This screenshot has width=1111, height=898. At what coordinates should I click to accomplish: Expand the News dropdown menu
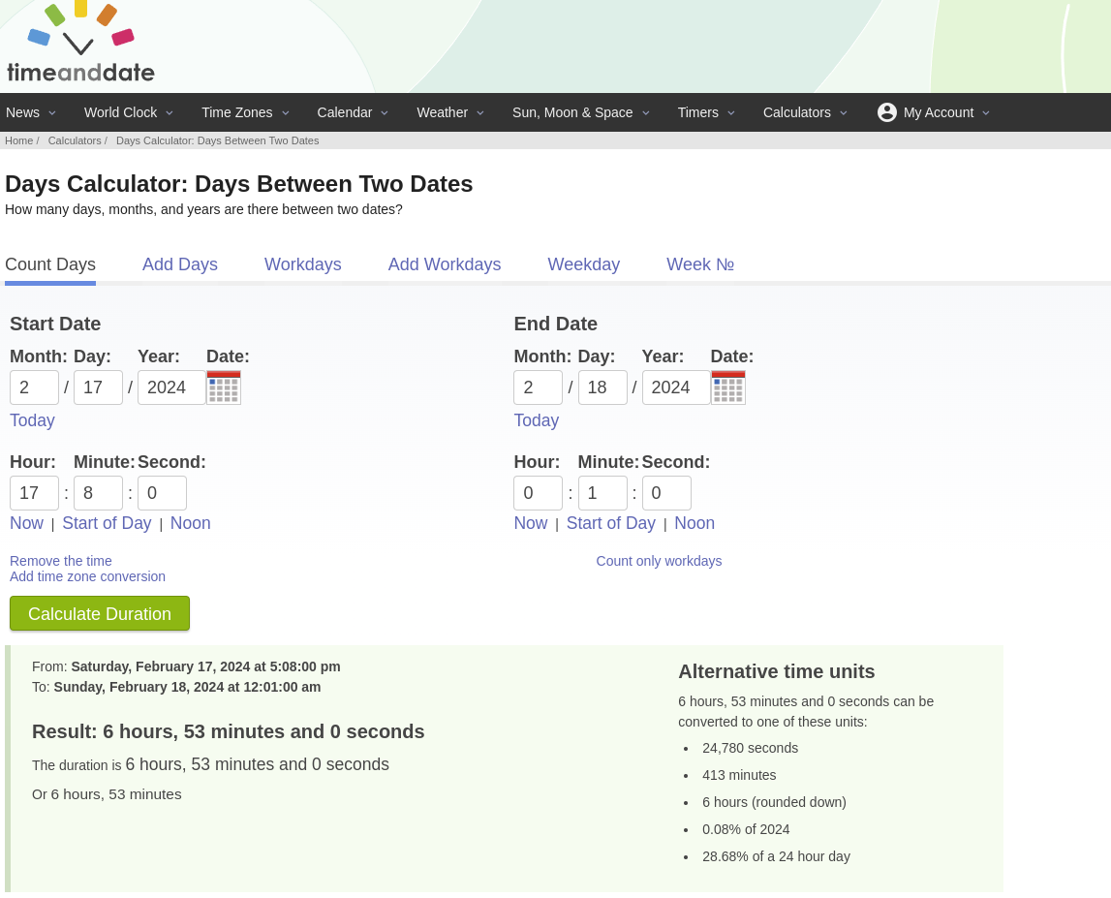click(30, 112)
